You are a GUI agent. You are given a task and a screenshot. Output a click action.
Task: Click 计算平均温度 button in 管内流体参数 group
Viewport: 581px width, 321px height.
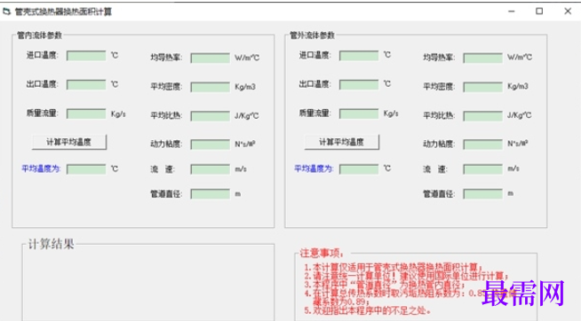(x=69, y=142)
